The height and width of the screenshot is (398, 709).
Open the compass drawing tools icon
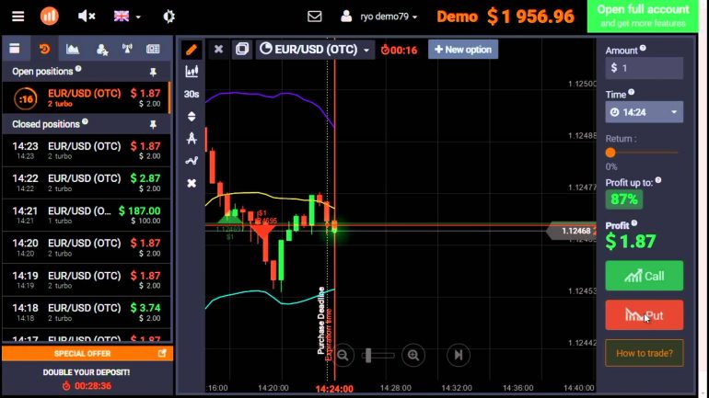coord(192,139)
